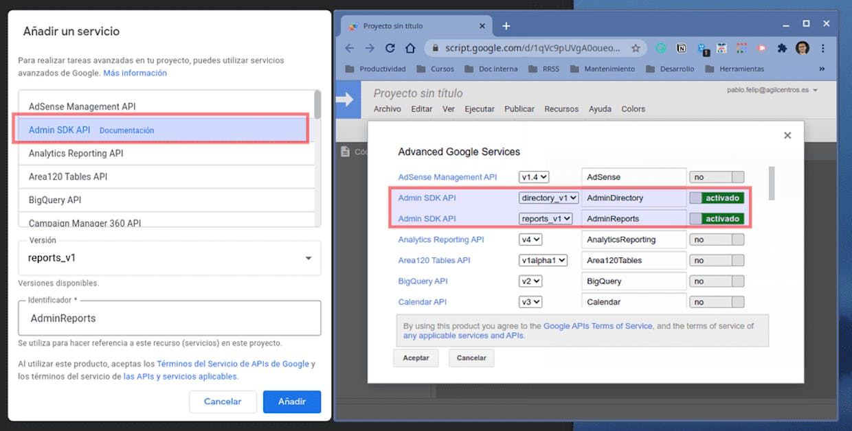
Task: Click Cancelar in the Añadir un servicio dialog
Action: click(x=223, y=401)
